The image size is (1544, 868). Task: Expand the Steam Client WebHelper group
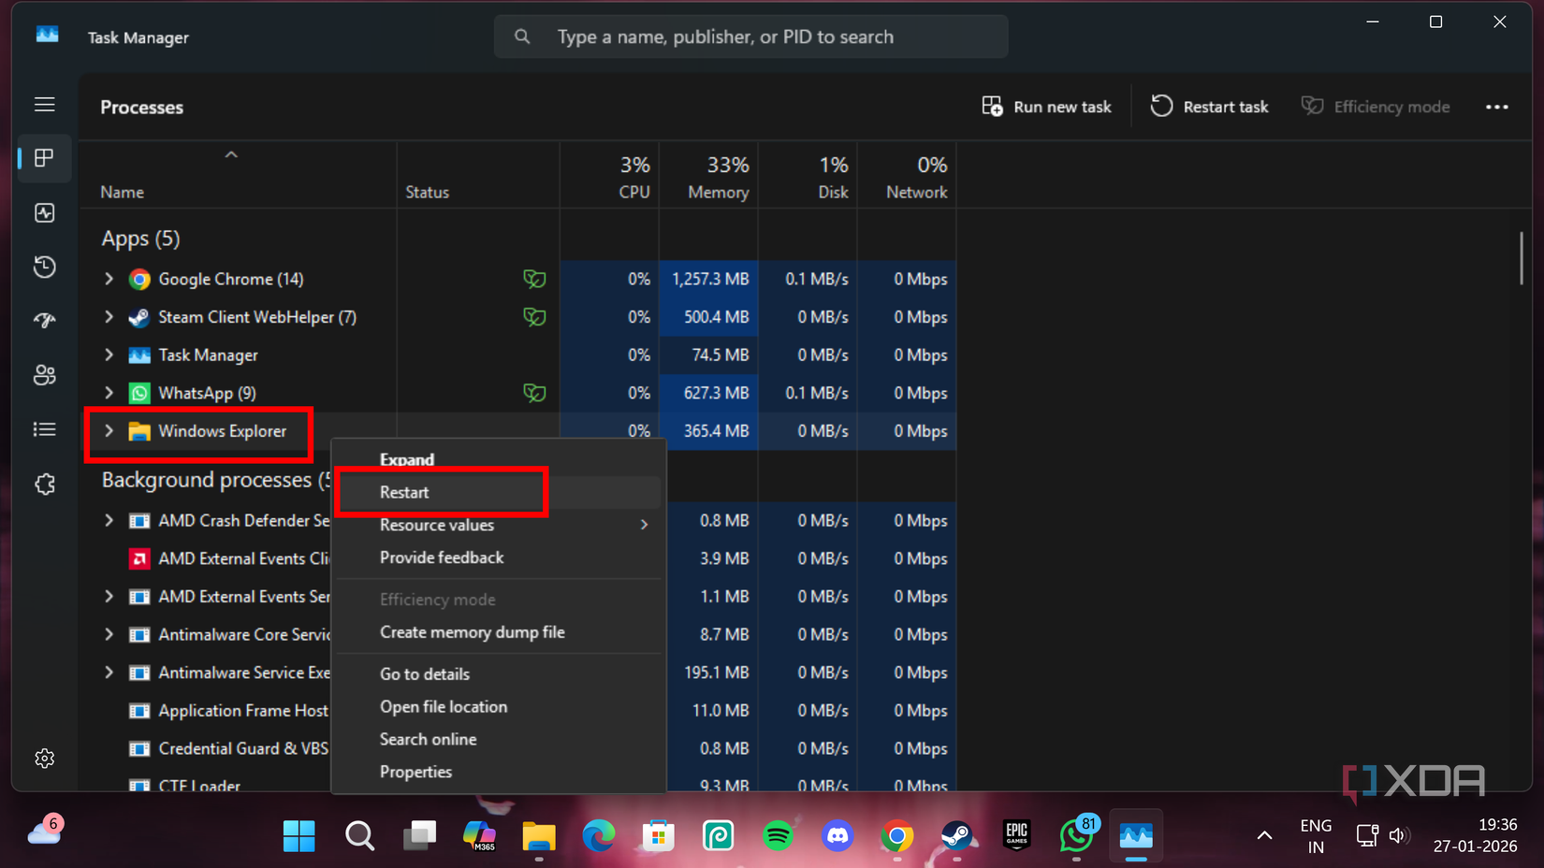coord(109,317)
